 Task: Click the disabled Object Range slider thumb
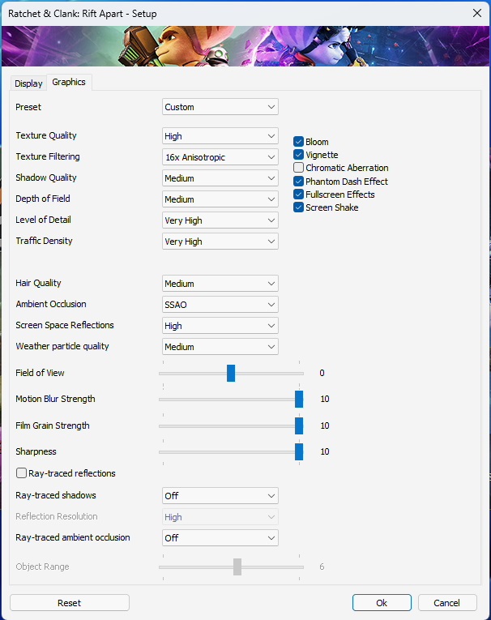pos(237,567)
